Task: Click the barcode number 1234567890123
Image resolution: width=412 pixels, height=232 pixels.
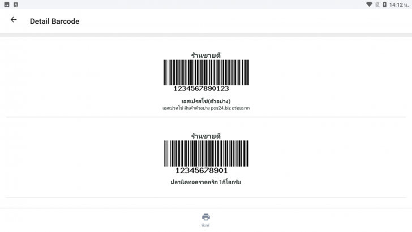Action: pos(201,88)
